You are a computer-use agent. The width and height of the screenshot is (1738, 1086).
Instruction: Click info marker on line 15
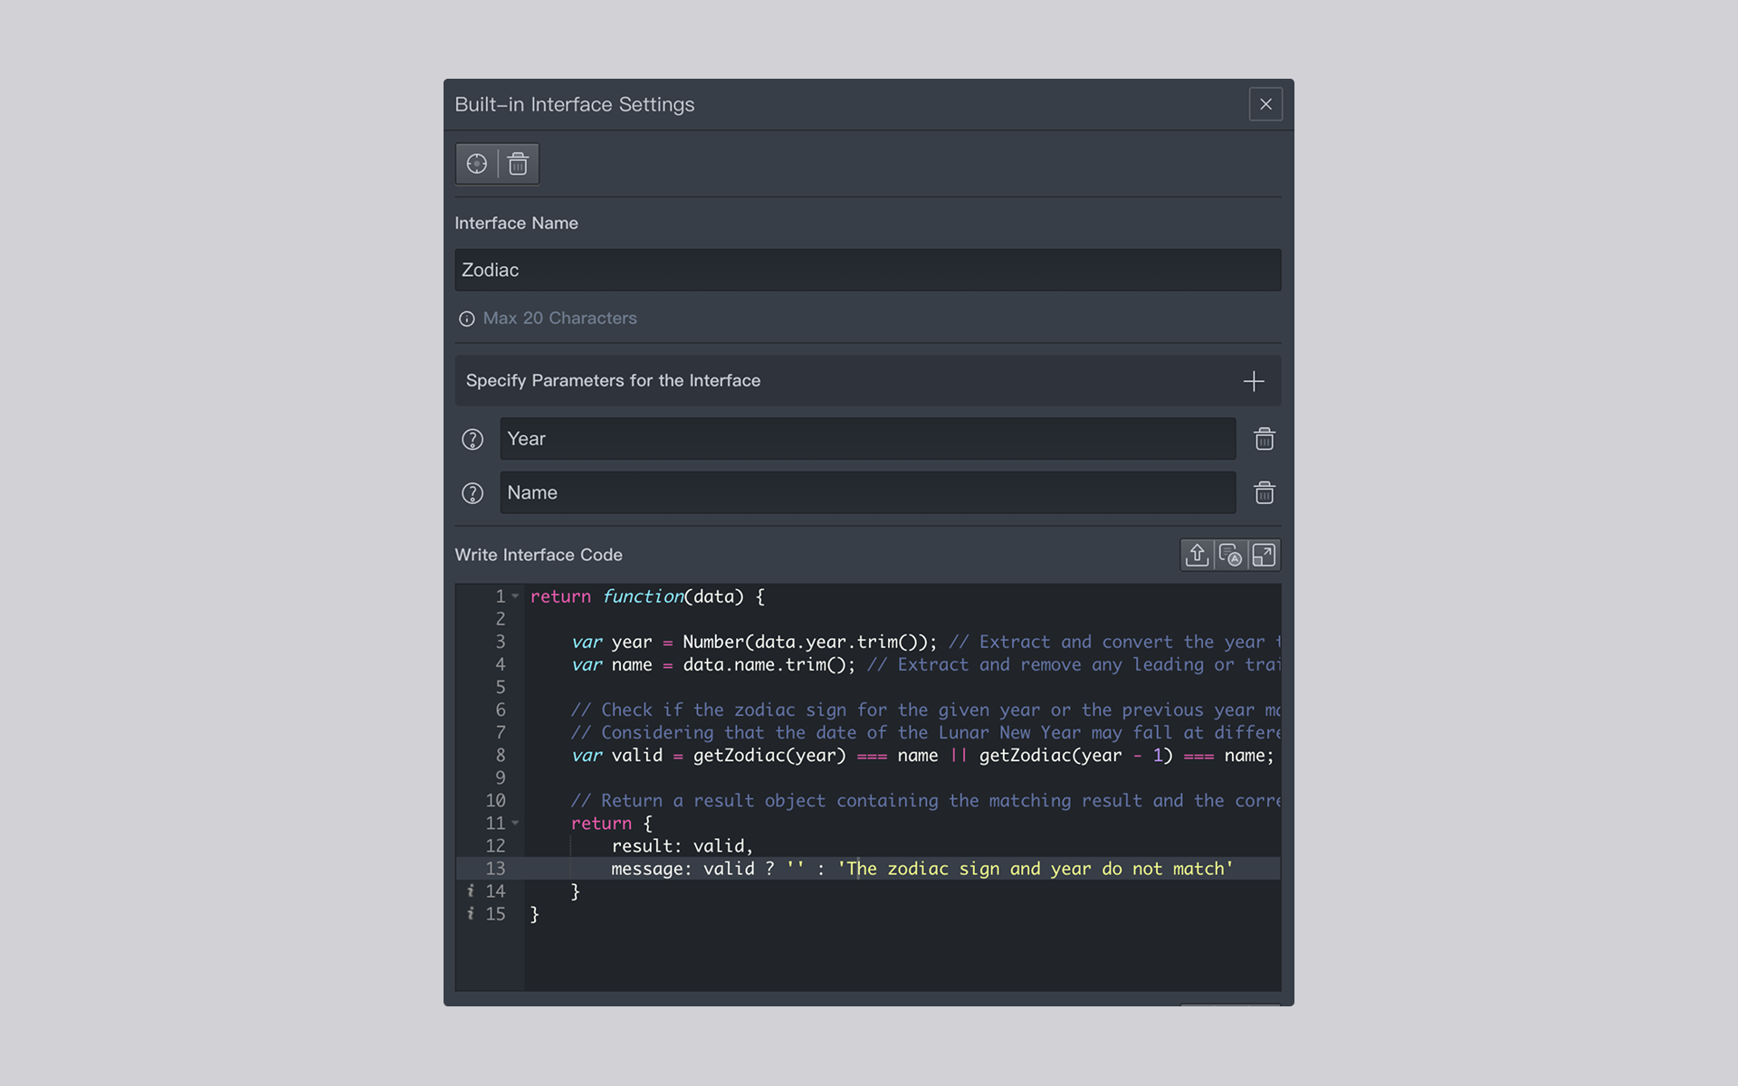point(470,914)
